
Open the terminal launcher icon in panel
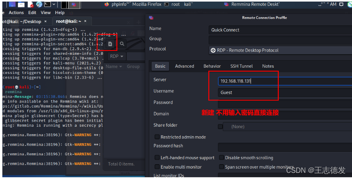[47, 4]
